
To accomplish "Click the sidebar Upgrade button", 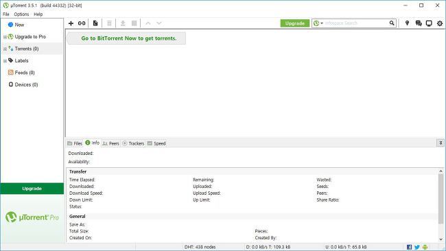I will pos(32,189).
